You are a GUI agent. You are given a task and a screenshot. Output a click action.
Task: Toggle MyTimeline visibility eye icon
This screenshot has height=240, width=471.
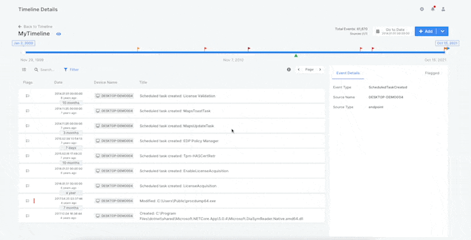click(58, 34)
